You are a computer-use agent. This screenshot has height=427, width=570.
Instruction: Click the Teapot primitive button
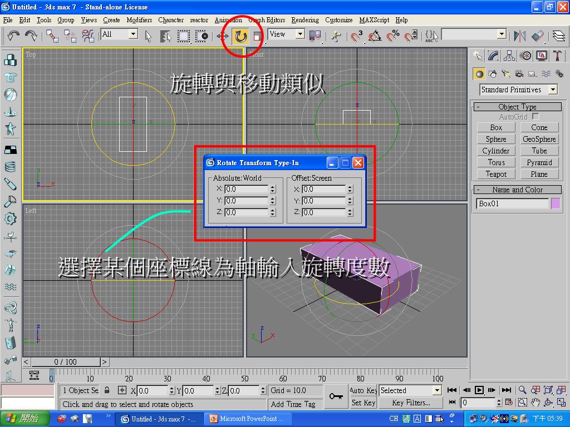pos(496,174)
